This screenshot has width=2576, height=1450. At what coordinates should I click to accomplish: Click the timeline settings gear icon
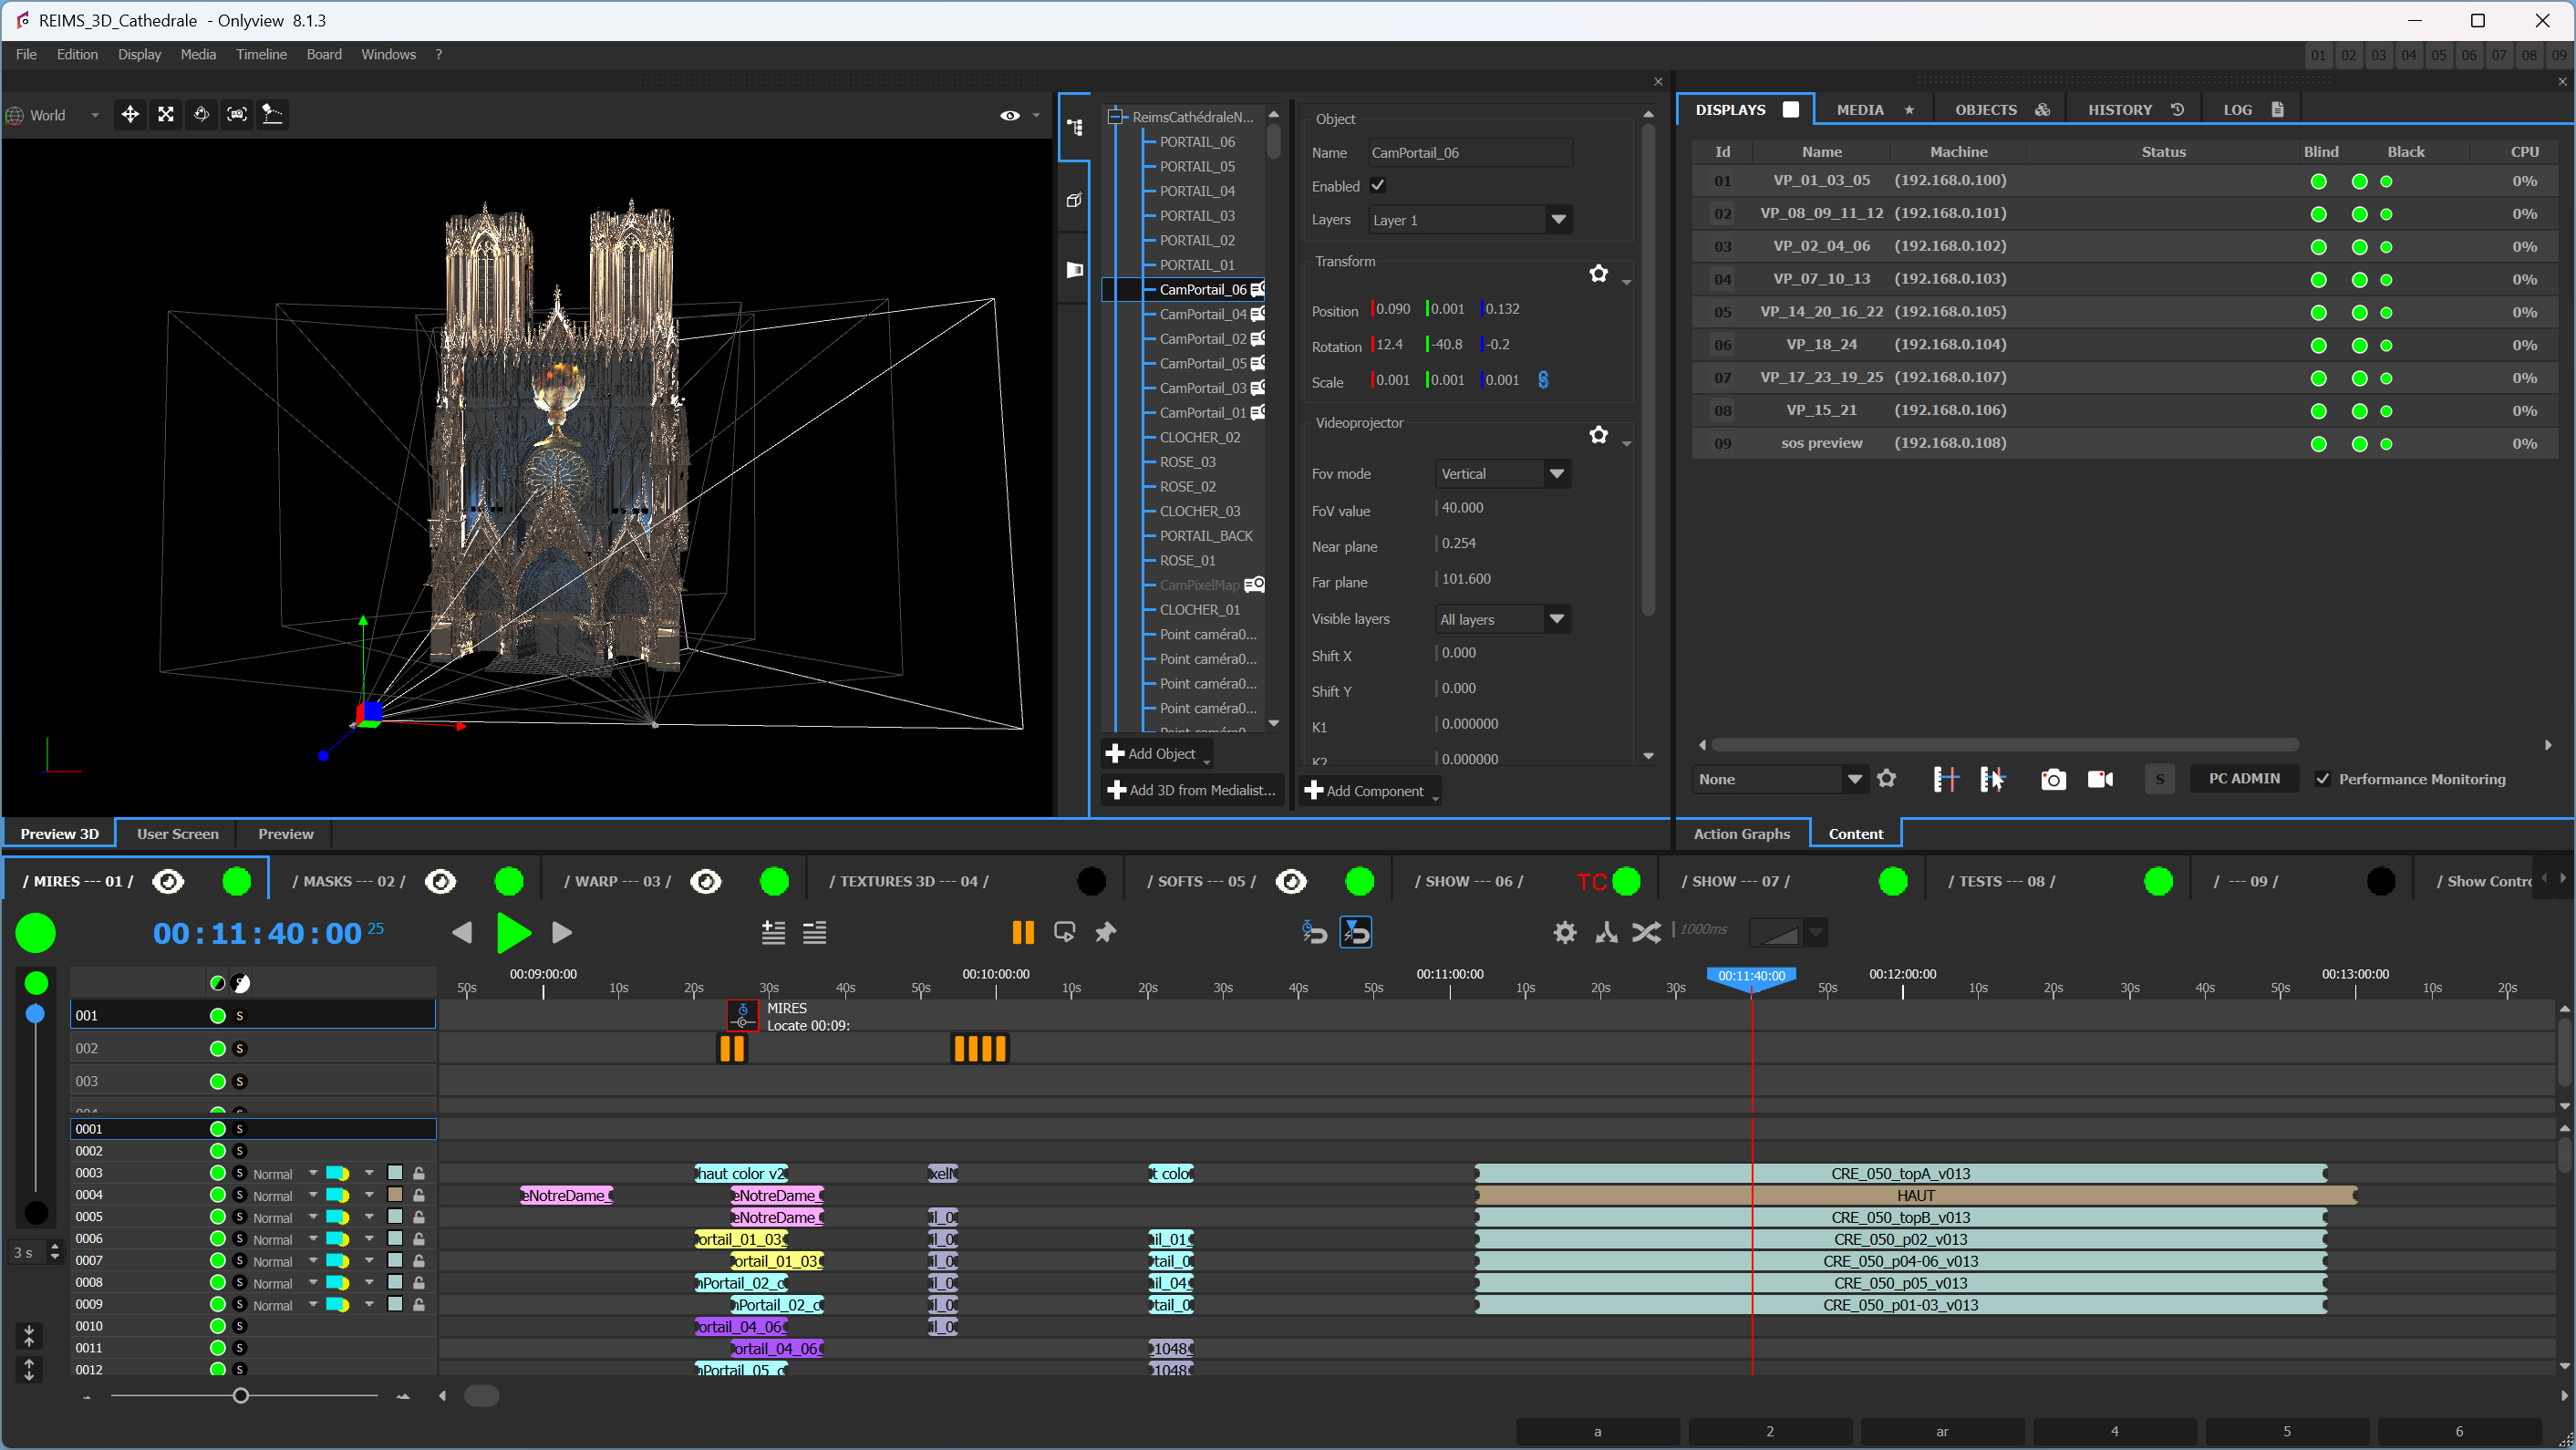[x=1564, y=932]
